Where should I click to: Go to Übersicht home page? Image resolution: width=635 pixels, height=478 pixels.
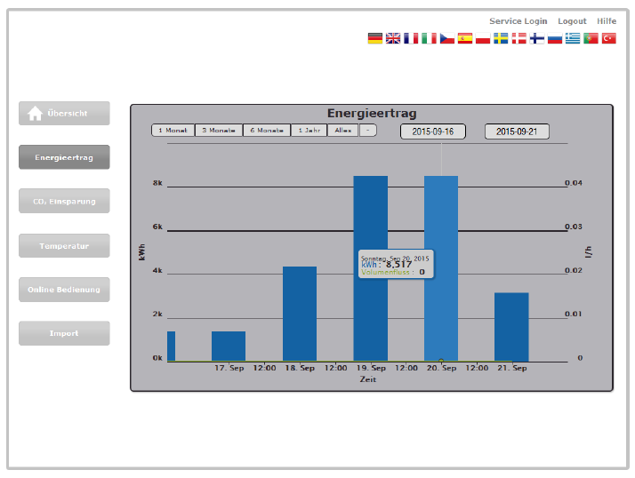click(x=64, y=114)
